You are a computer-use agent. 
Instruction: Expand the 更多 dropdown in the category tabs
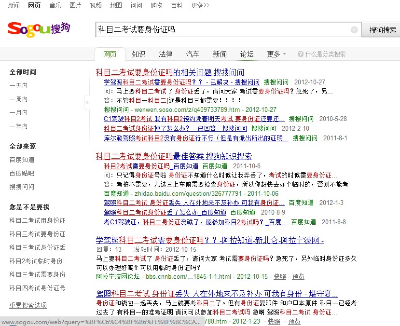(276, 54)
